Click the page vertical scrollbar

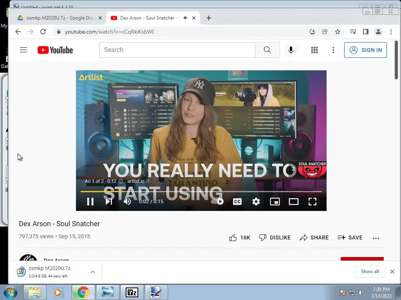[396, 60]
